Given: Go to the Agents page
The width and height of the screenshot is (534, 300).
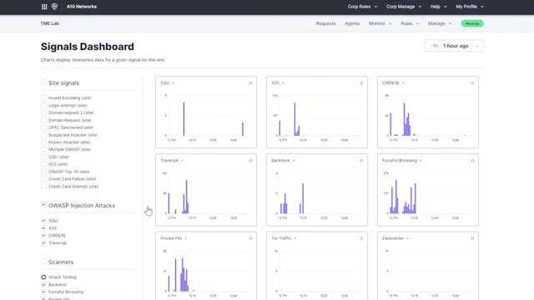Looking at the screenshot, I should pyautogui.click(x=352, y=23).
